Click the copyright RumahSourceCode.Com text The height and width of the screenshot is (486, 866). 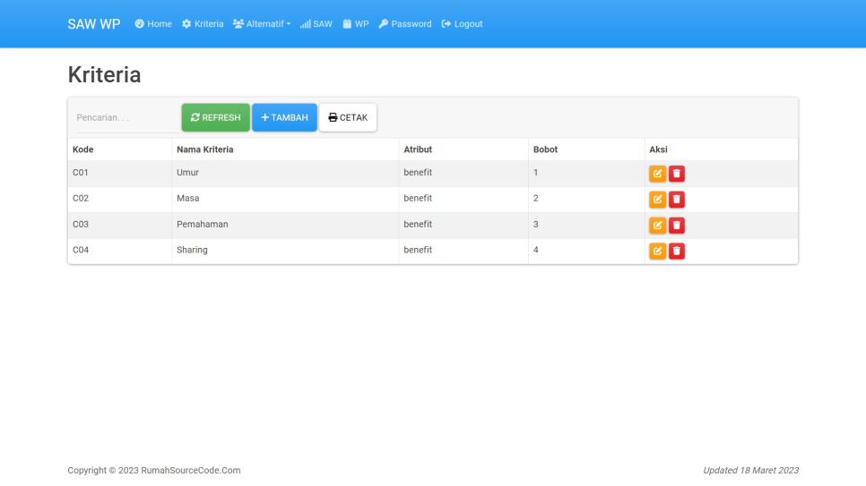154,471
